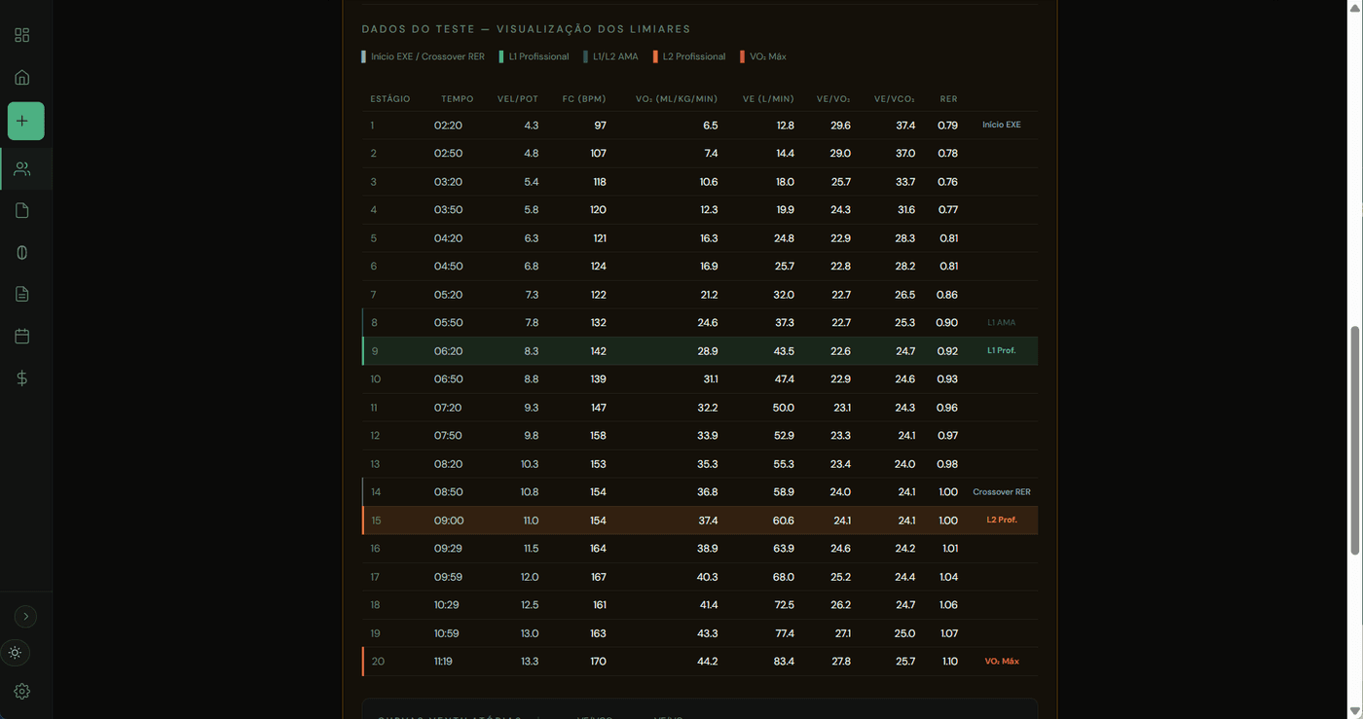This screenshot has height=719, width=1363.
Task: Click the green plus button in sidebar
Action: coord(26,121)
